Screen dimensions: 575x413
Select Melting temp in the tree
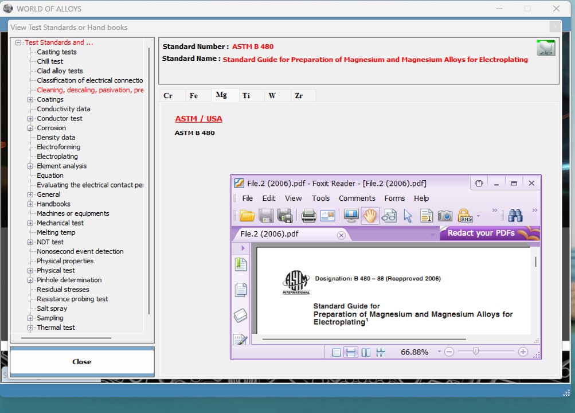56,232
